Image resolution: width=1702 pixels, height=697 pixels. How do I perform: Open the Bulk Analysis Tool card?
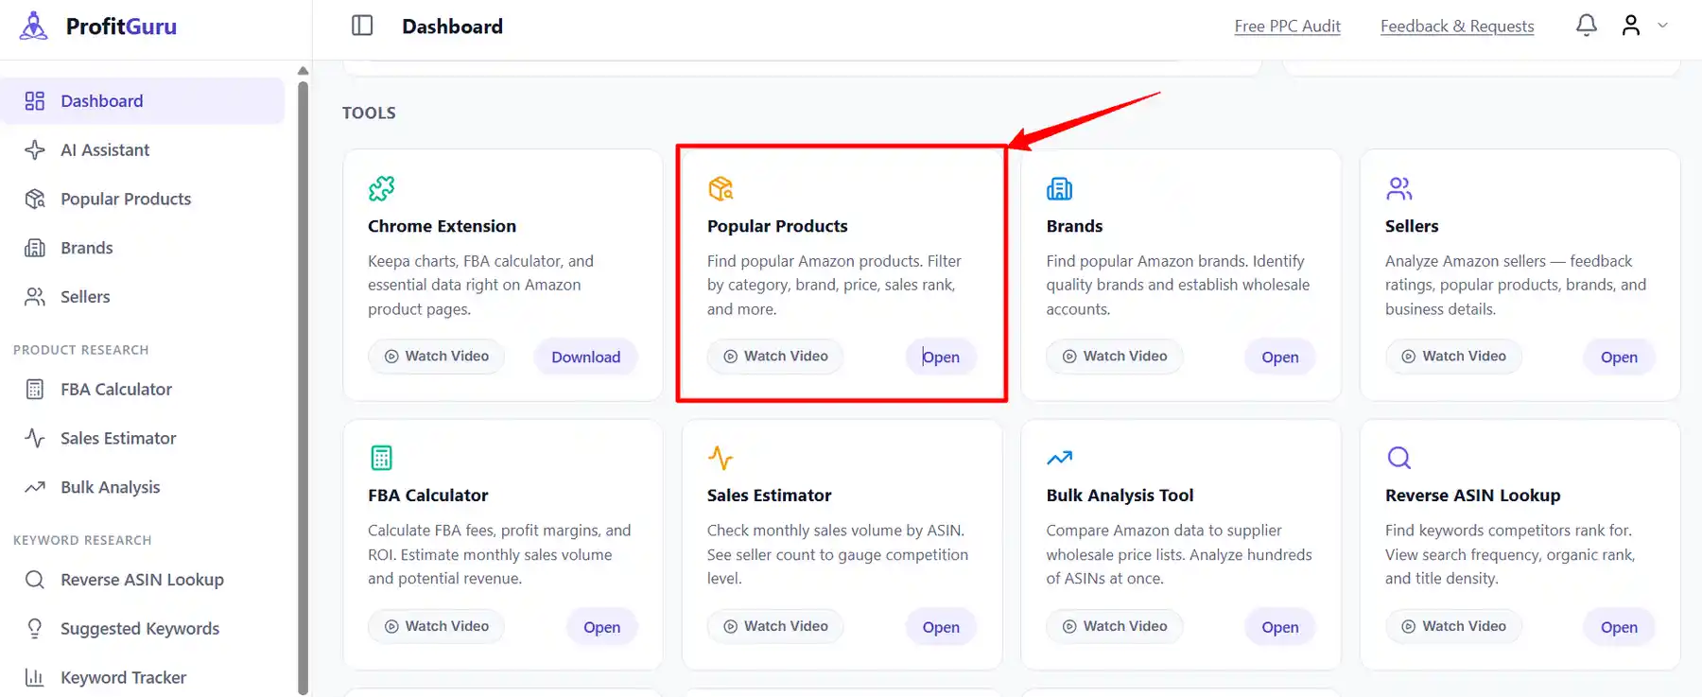pyautogui.click(x=1280, y=627)
